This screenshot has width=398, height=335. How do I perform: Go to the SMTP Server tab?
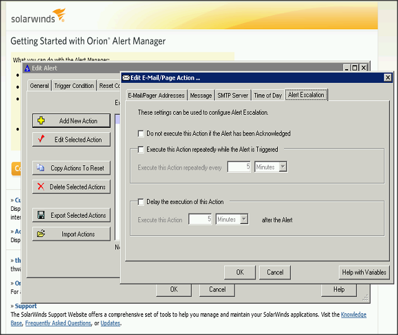click(x=233, y=95)
